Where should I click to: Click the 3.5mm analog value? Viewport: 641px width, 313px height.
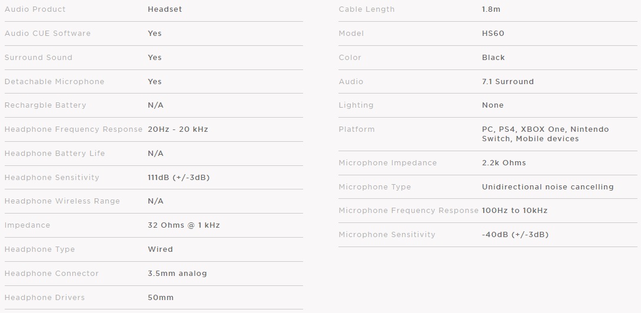[x=177, y=274]
